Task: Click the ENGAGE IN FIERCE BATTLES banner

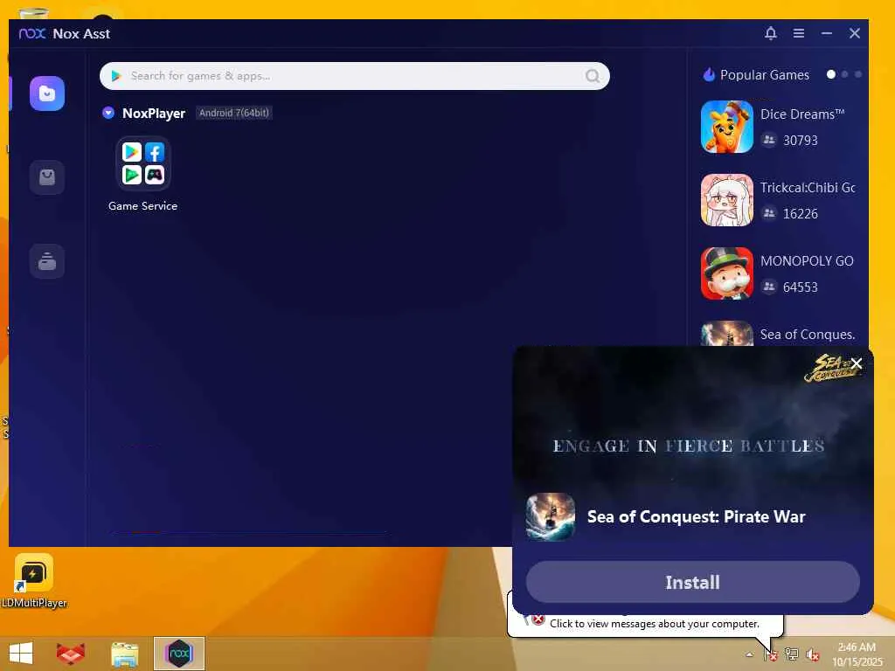Action: (x=689, y=446)
